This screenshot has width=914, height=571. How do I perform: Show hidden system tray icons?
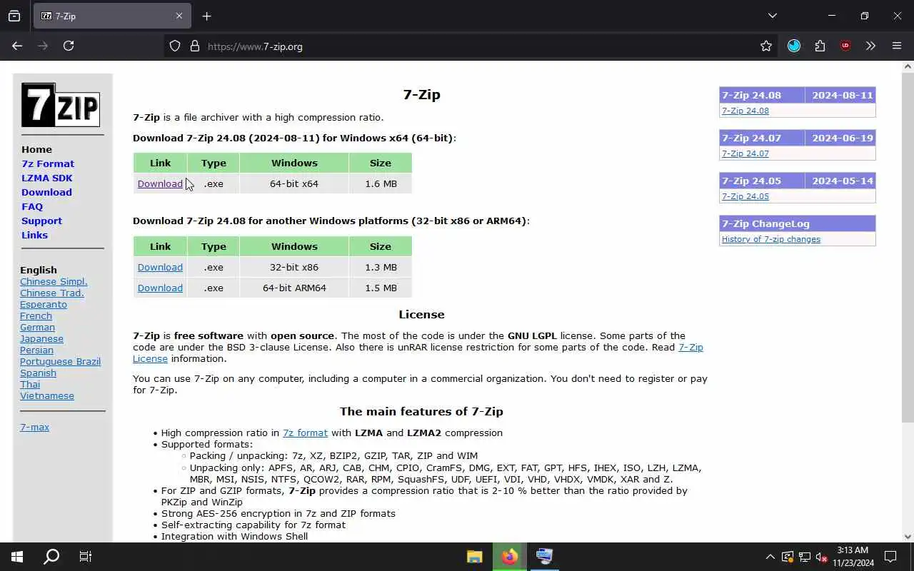[x=770, y=557]
